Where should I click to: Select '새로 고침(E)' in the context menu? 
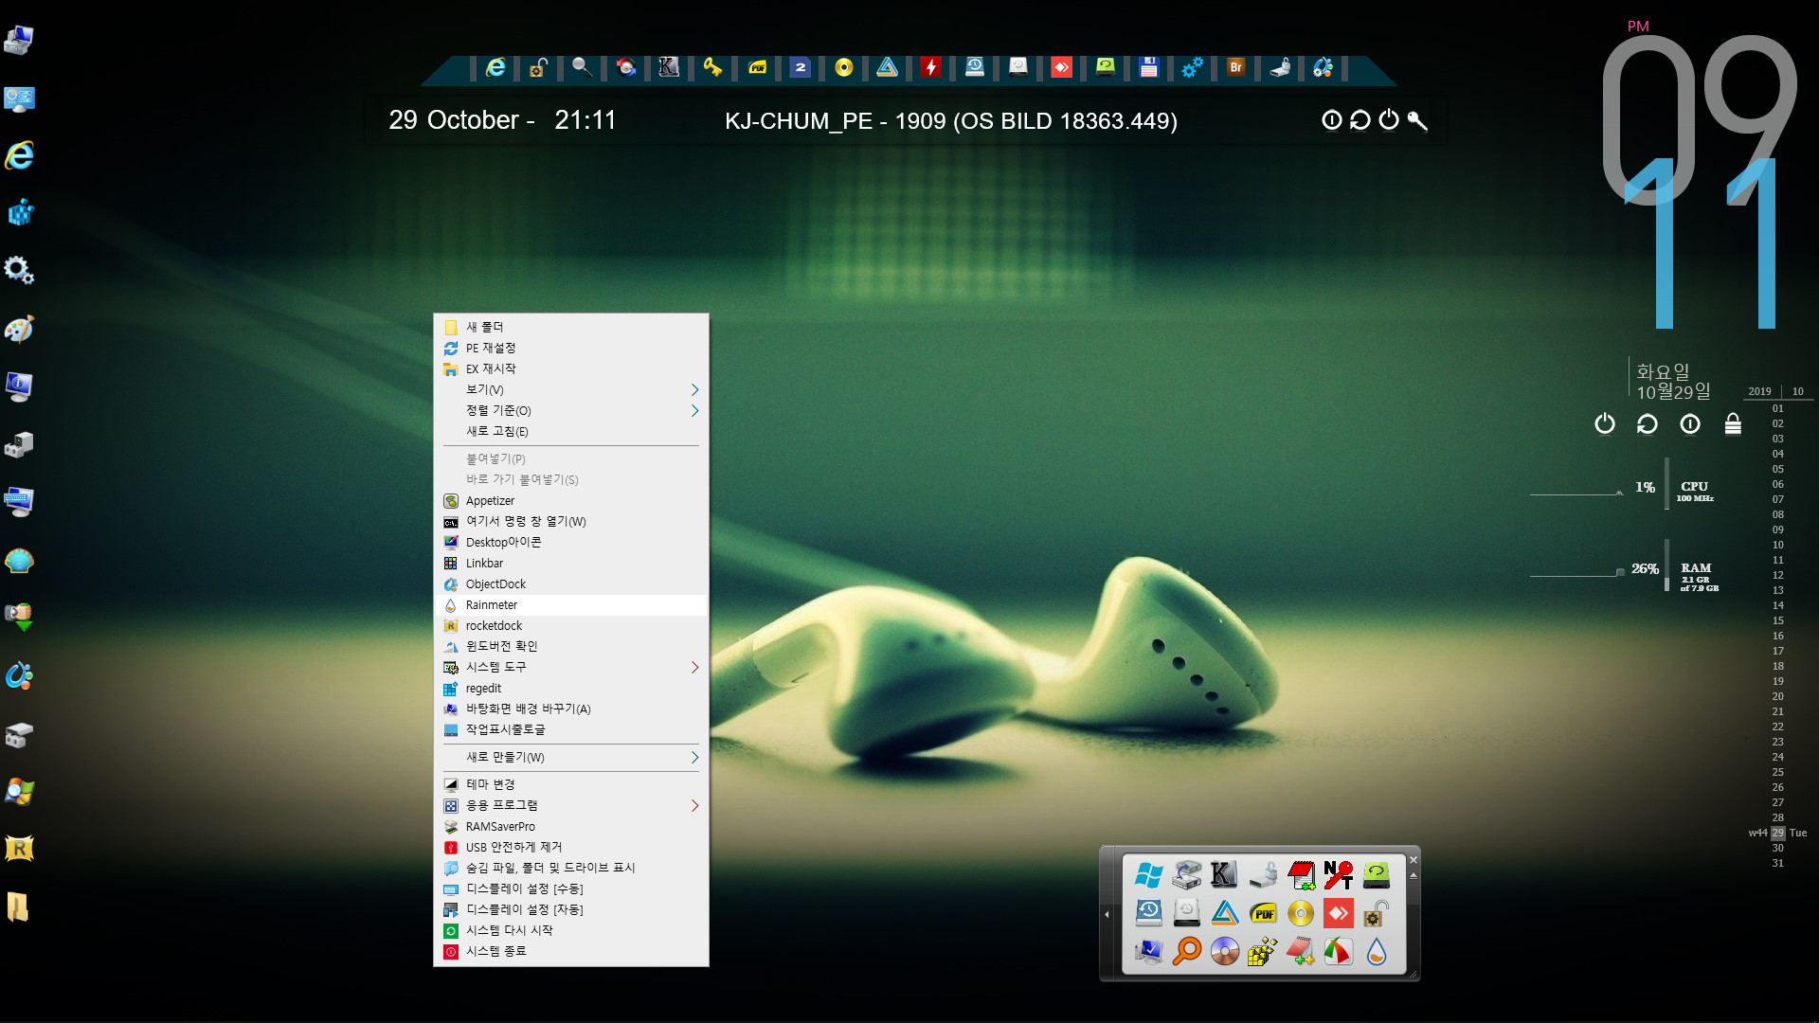click(x=570, y=431)
